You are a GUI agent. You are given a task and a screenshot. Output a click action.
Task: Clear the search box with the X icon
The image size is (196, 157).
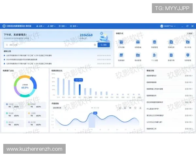(95, 45)
